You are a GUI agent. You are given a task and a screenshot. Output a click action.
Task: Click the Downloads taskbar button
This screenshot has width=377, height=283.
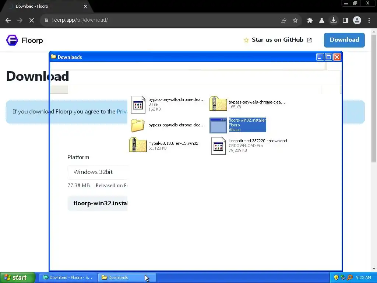click(x=127, y=277)
